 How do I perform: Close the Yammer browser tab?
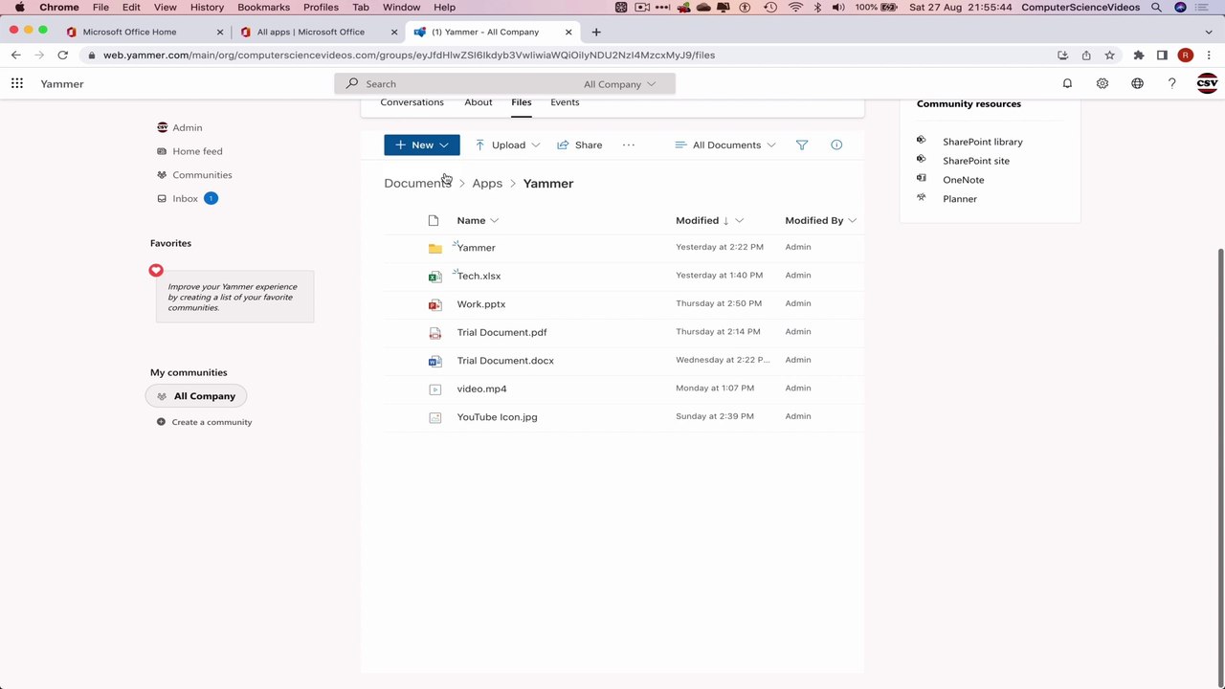click(568, 32)
